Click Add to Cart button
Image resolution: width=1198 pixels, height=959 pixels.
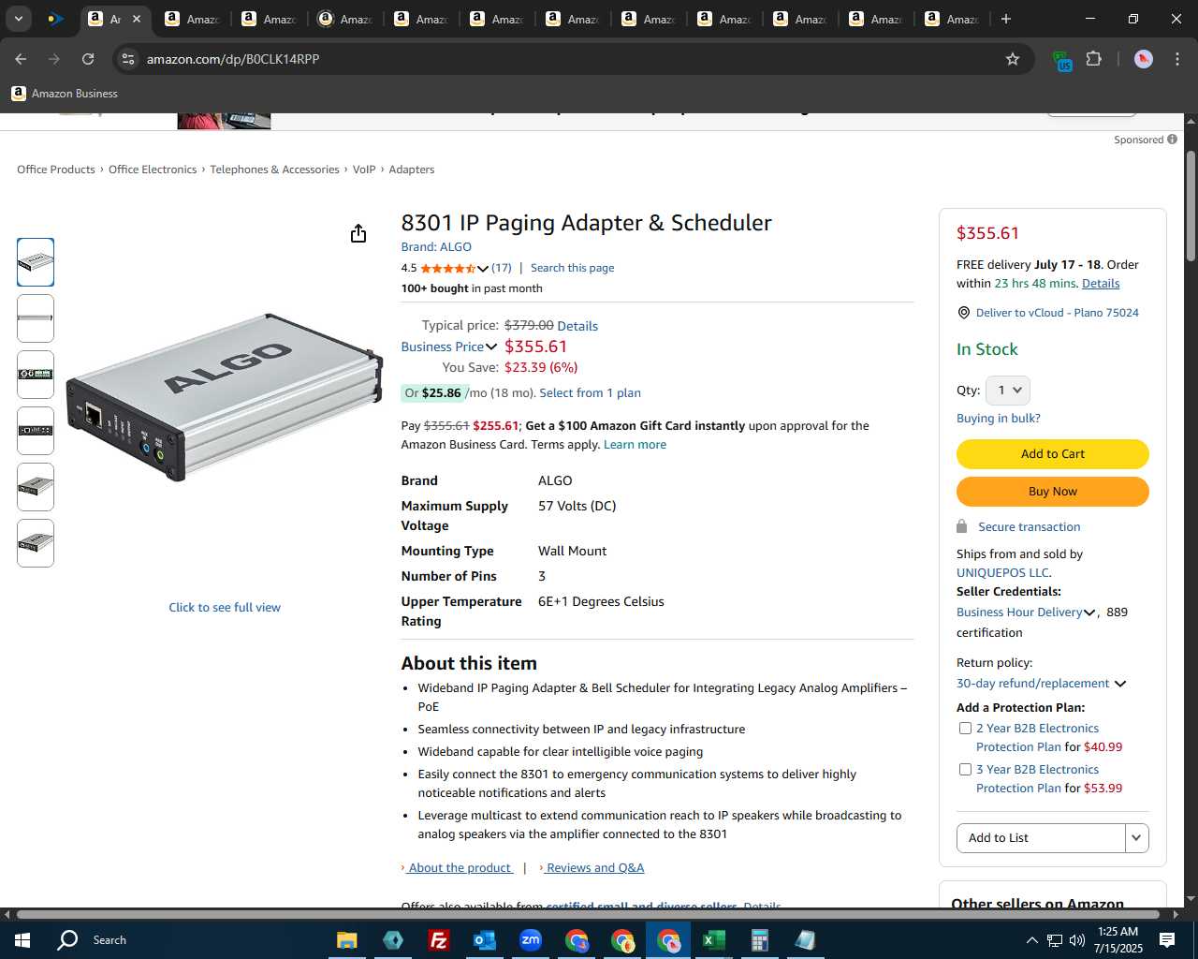click(1052, 454)
